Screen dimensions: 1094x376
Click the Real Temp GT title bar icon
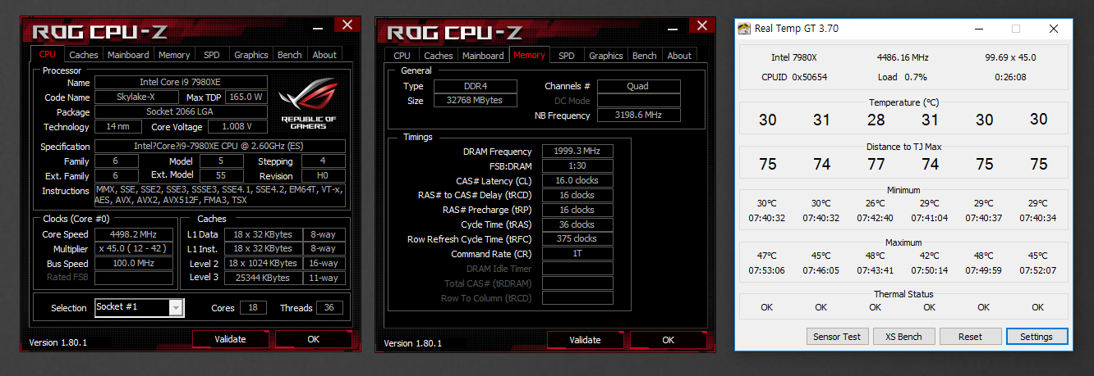point(744,29)
